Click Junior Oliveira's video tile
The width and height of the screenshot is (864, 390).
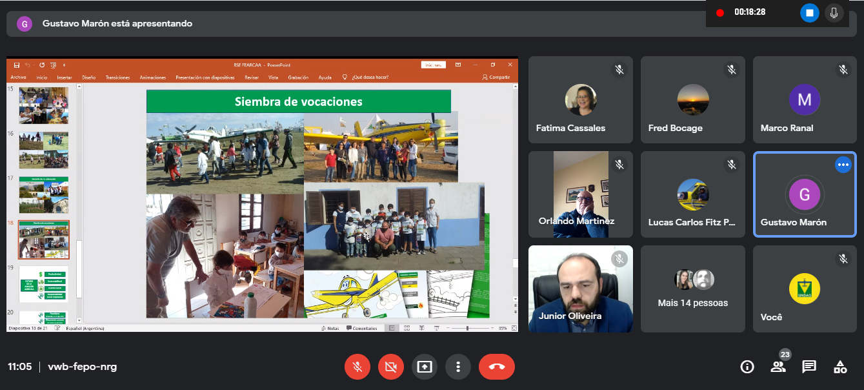pos(580,289)
